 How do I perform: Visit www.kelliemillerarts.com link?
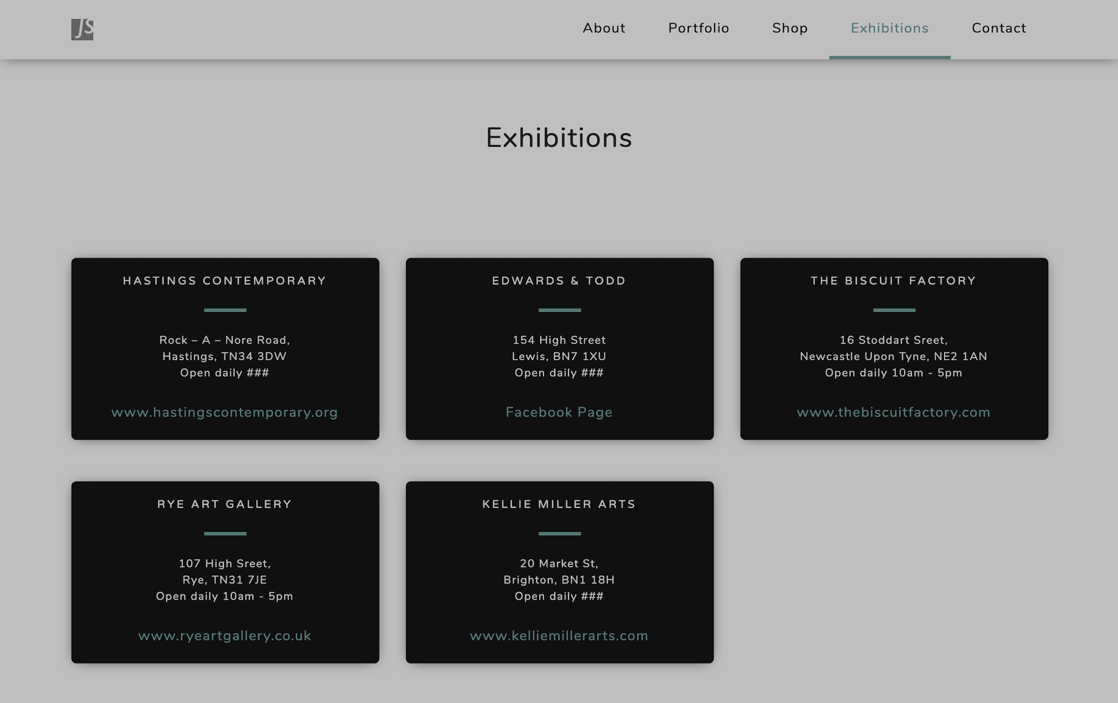tap(559, 636)
